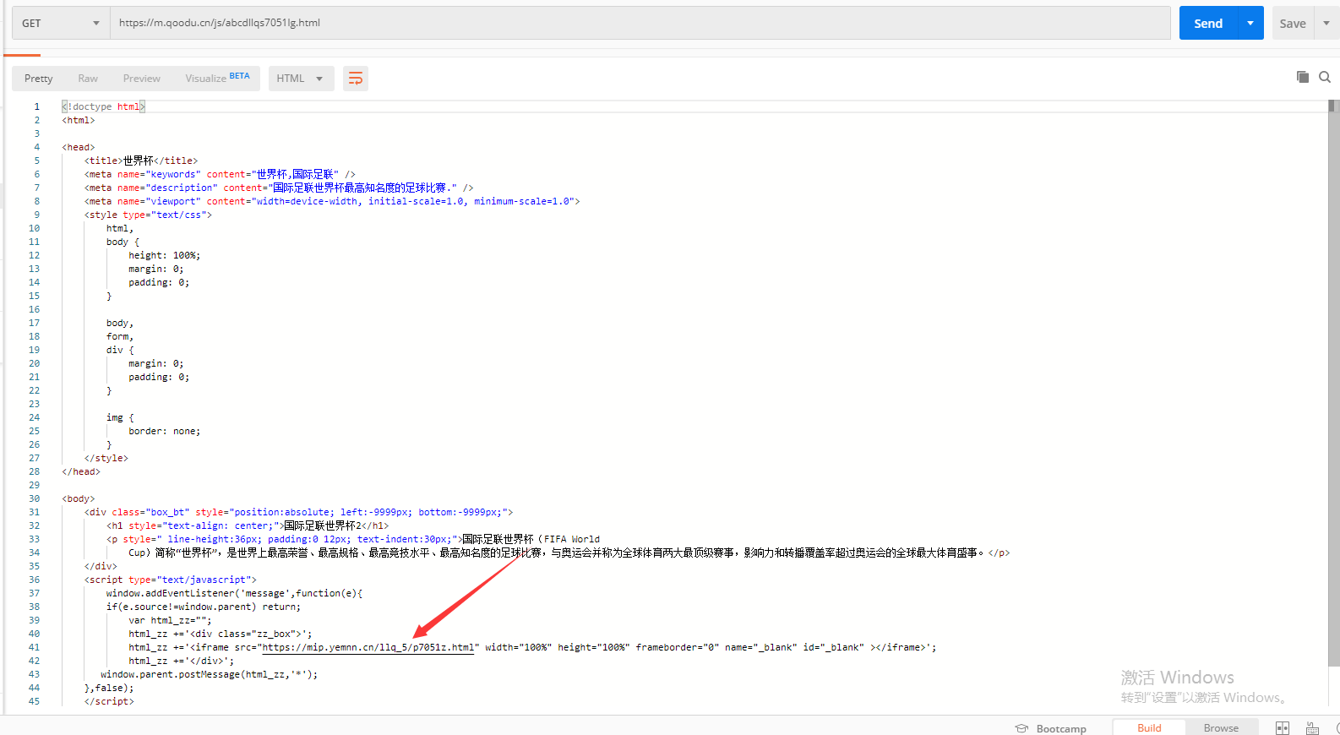Click the "var html_zz="";" line
The image size is (1340, 735).
[x=170, y=620]
